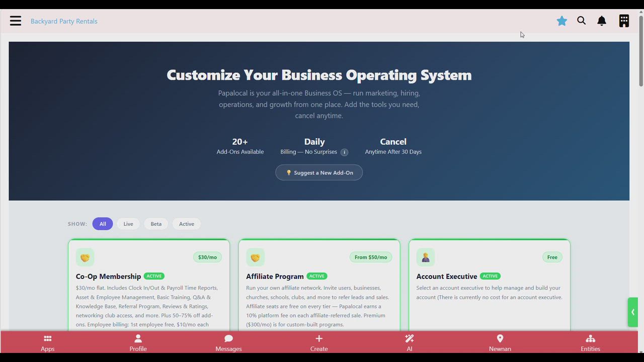Open the Backyard Party Rentals link
644x362 pixels.
(64, 21)
